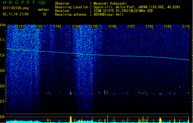Image resolution: width=193 pixels, height=123 pixels.
Task: Click time marker 2102
Action: click(39, 26)
